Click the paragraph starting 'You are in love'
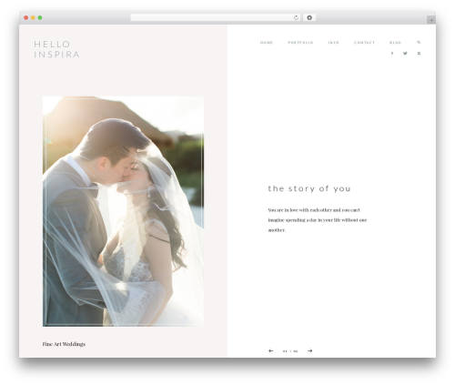Screen dimensions: 455x385 point(318,220)
